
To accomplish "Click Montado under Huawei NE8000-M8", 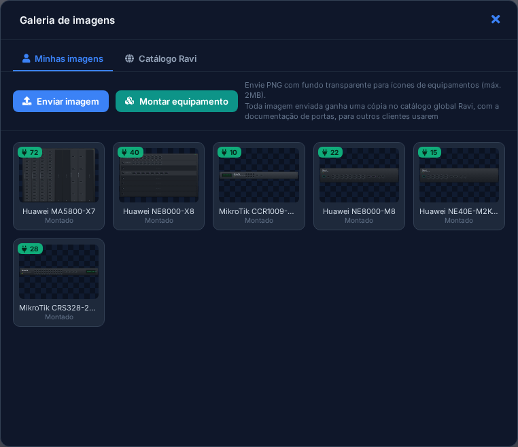I will (359, 221).
